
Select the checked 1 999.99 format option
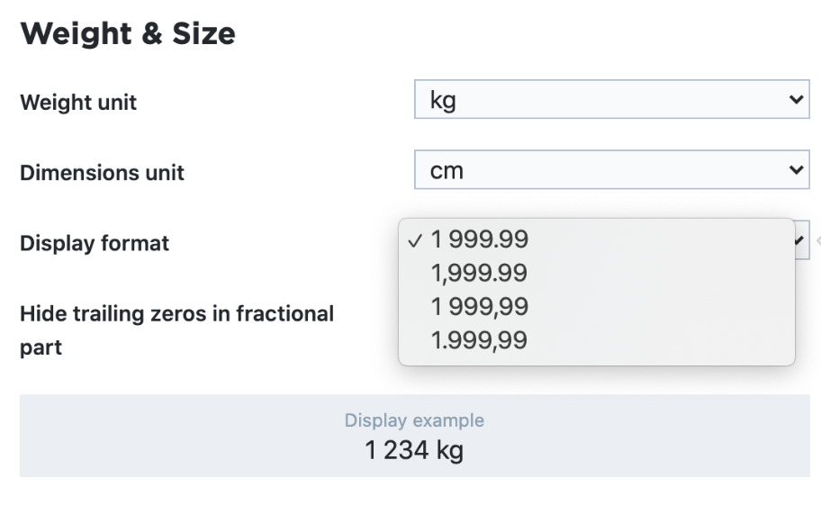tap(479, 239)
